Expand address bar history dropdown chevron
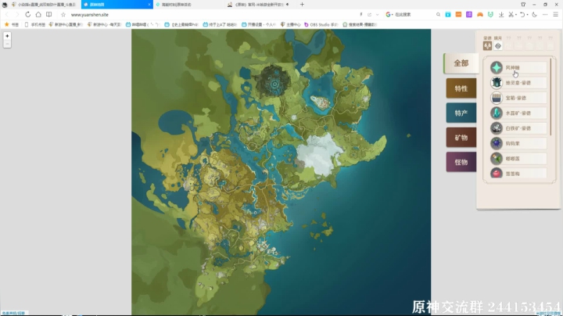The height and width of the screenshot is (316, 563). (x=377, y=15)
